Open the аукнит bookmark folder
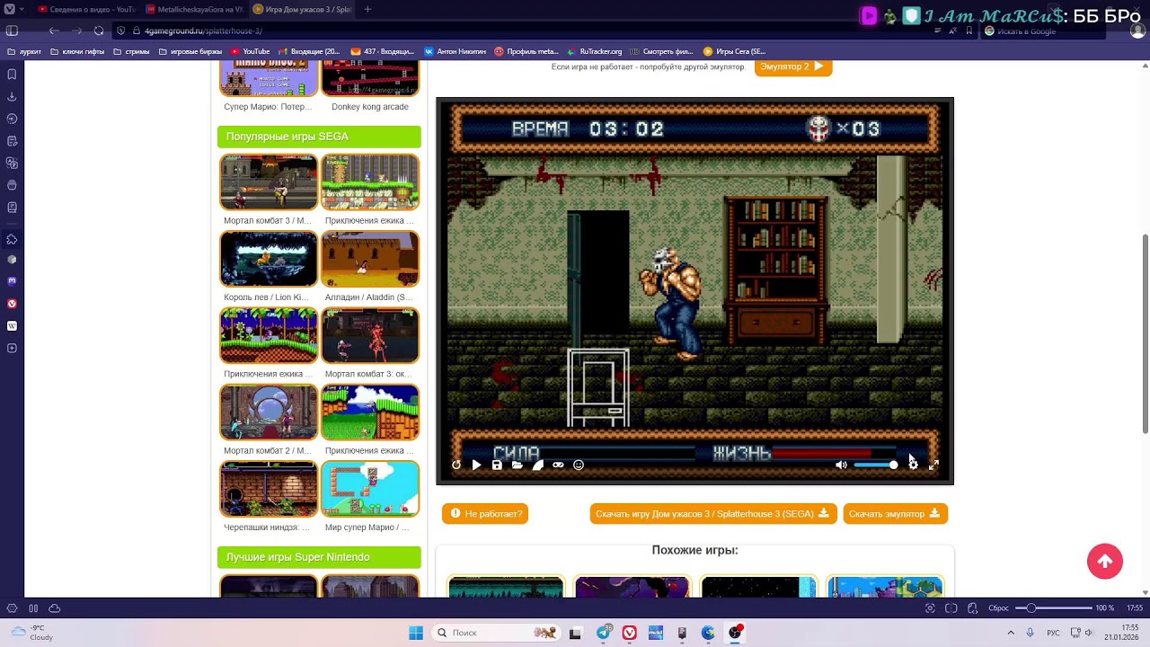 (x=24, y=51)
